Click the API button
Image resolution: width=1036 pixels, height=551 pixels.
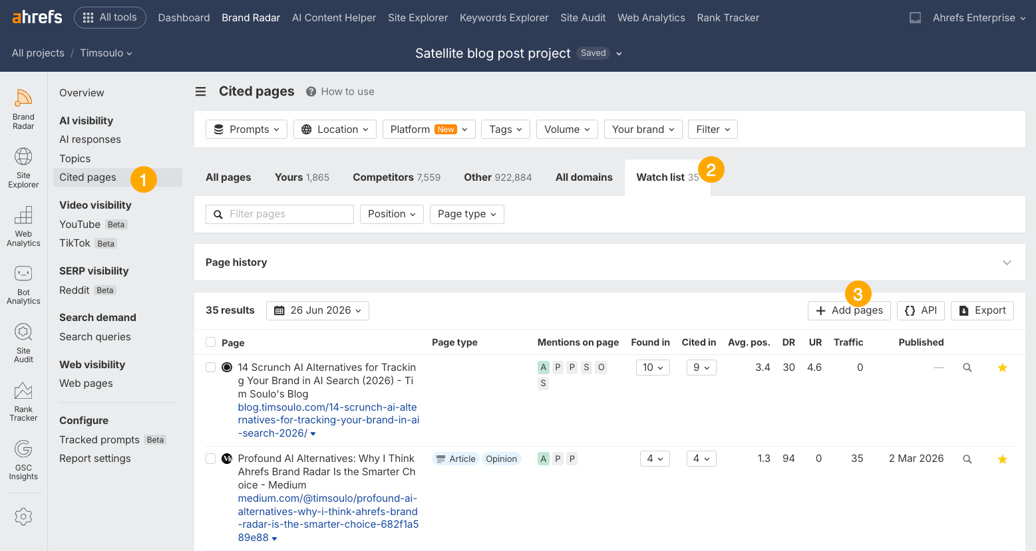point(921,310)
